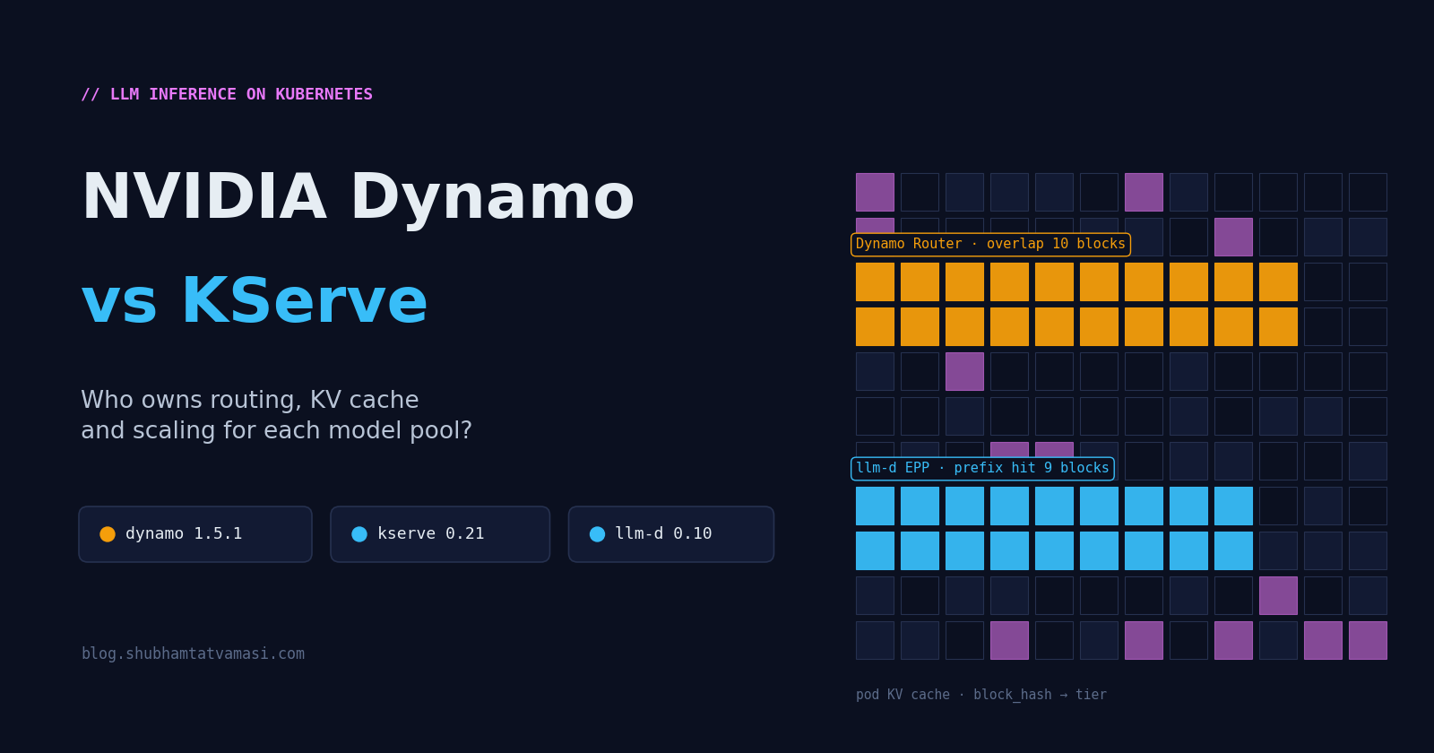1434x753 pixels.
Task: Open the blog.shubhamtatvamasi.com link
Action: [193, 654]
